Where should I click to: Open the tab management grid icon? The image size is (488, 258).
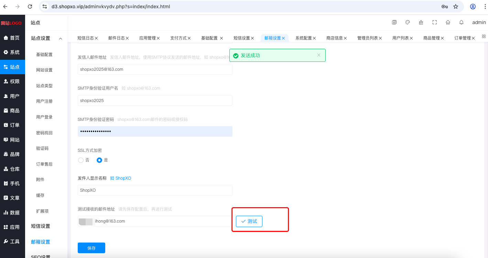click(484, 36)
